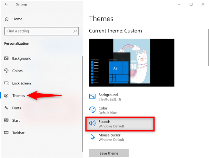Click the Fonts icon in sidebar

(6, 108)
